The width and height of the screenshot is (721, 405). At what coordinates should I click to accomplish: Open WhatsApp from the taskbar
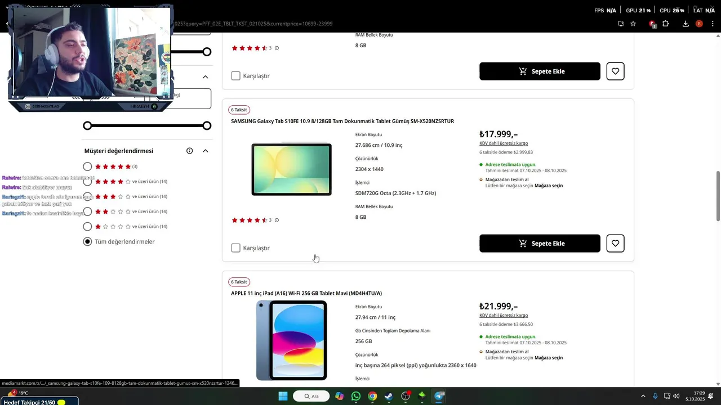355,396
